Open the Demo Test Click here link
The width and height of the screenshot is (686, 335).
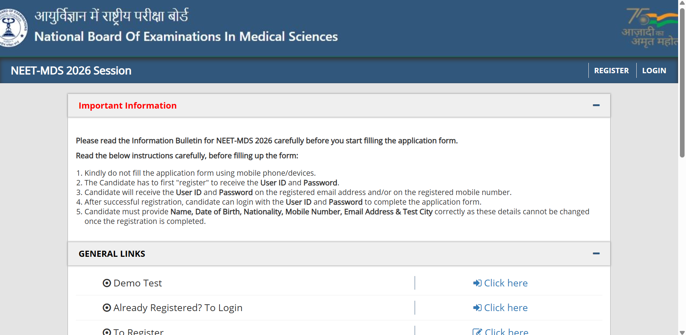tap(505, 283)
